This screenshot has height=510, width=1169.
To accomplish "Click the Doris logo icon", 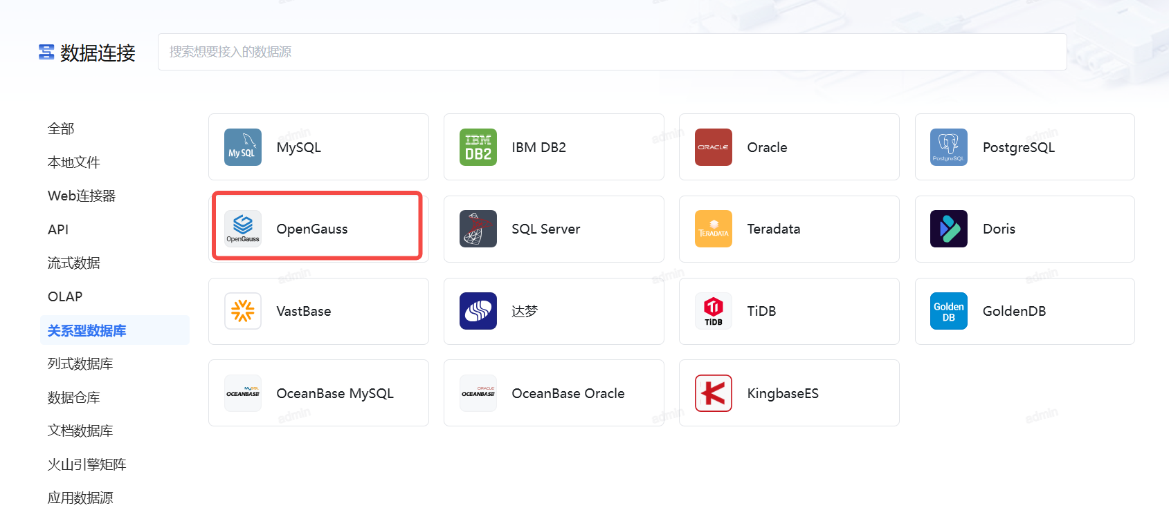I will (x=949, y=229).
